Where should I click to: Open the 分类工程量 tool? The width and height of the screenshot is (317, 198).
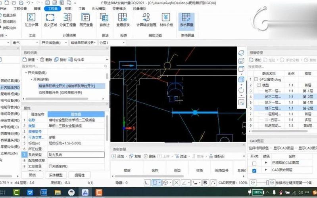point(67,17)
